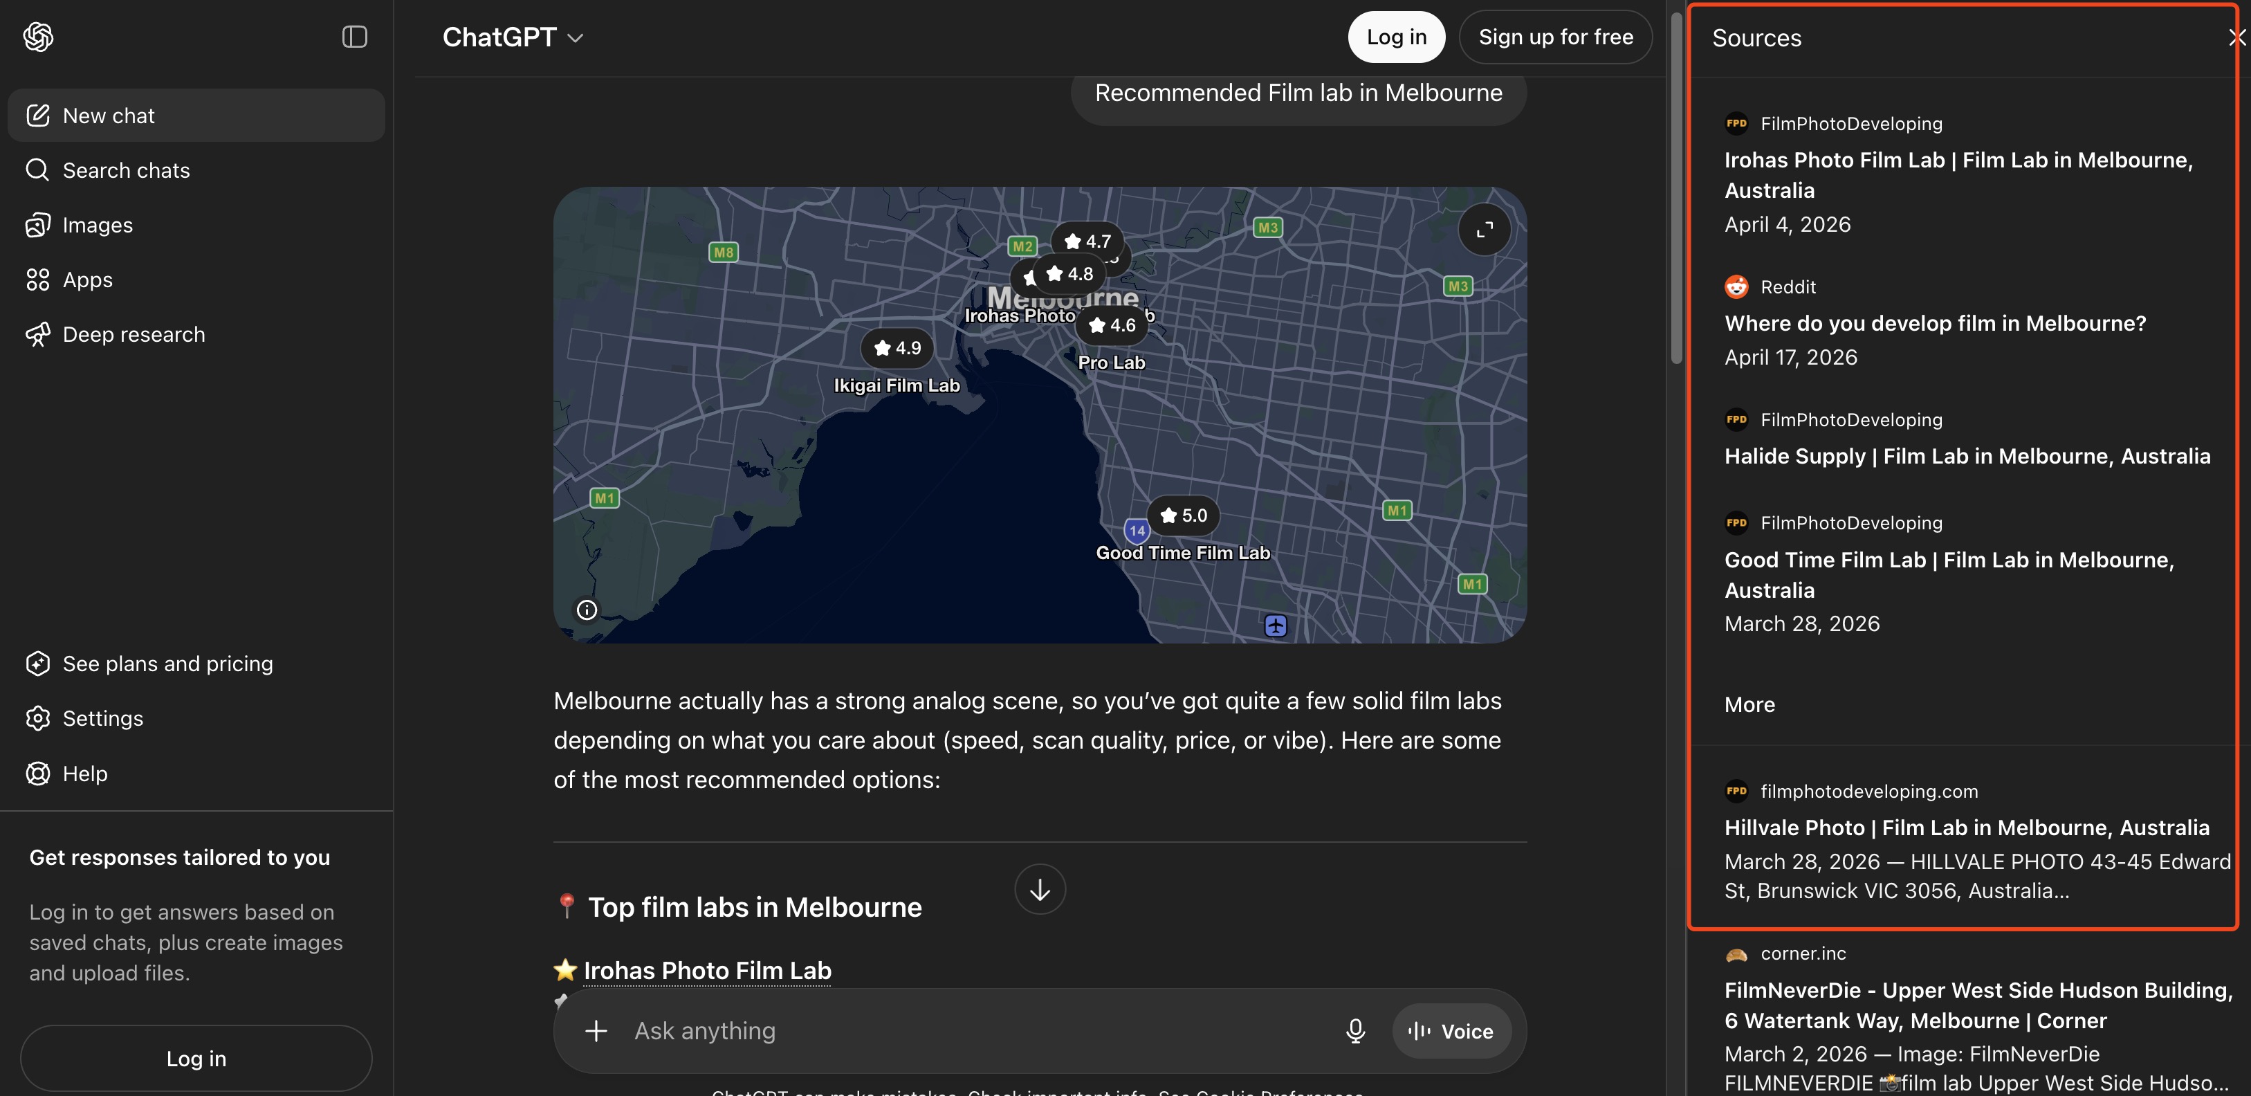
Task: Click the header Log in button
Action: (1397, 37)
